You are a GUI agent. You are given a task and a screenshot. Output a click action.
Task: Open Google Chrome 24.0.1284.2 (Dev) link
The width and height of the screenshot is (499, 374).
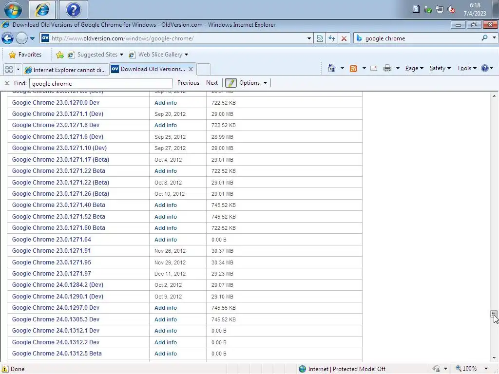click(x=58, y=285)
